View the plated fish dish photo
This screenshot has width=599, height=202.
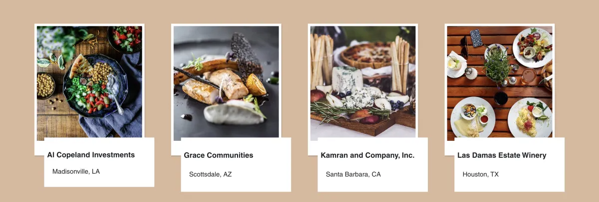pos(226,82)
